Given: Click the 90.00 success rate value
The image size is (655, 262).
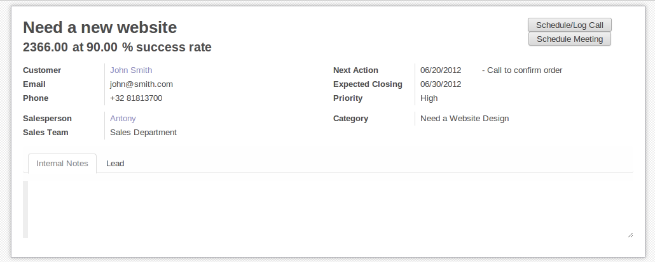Looking at the screenshot, I should [102, 48].
